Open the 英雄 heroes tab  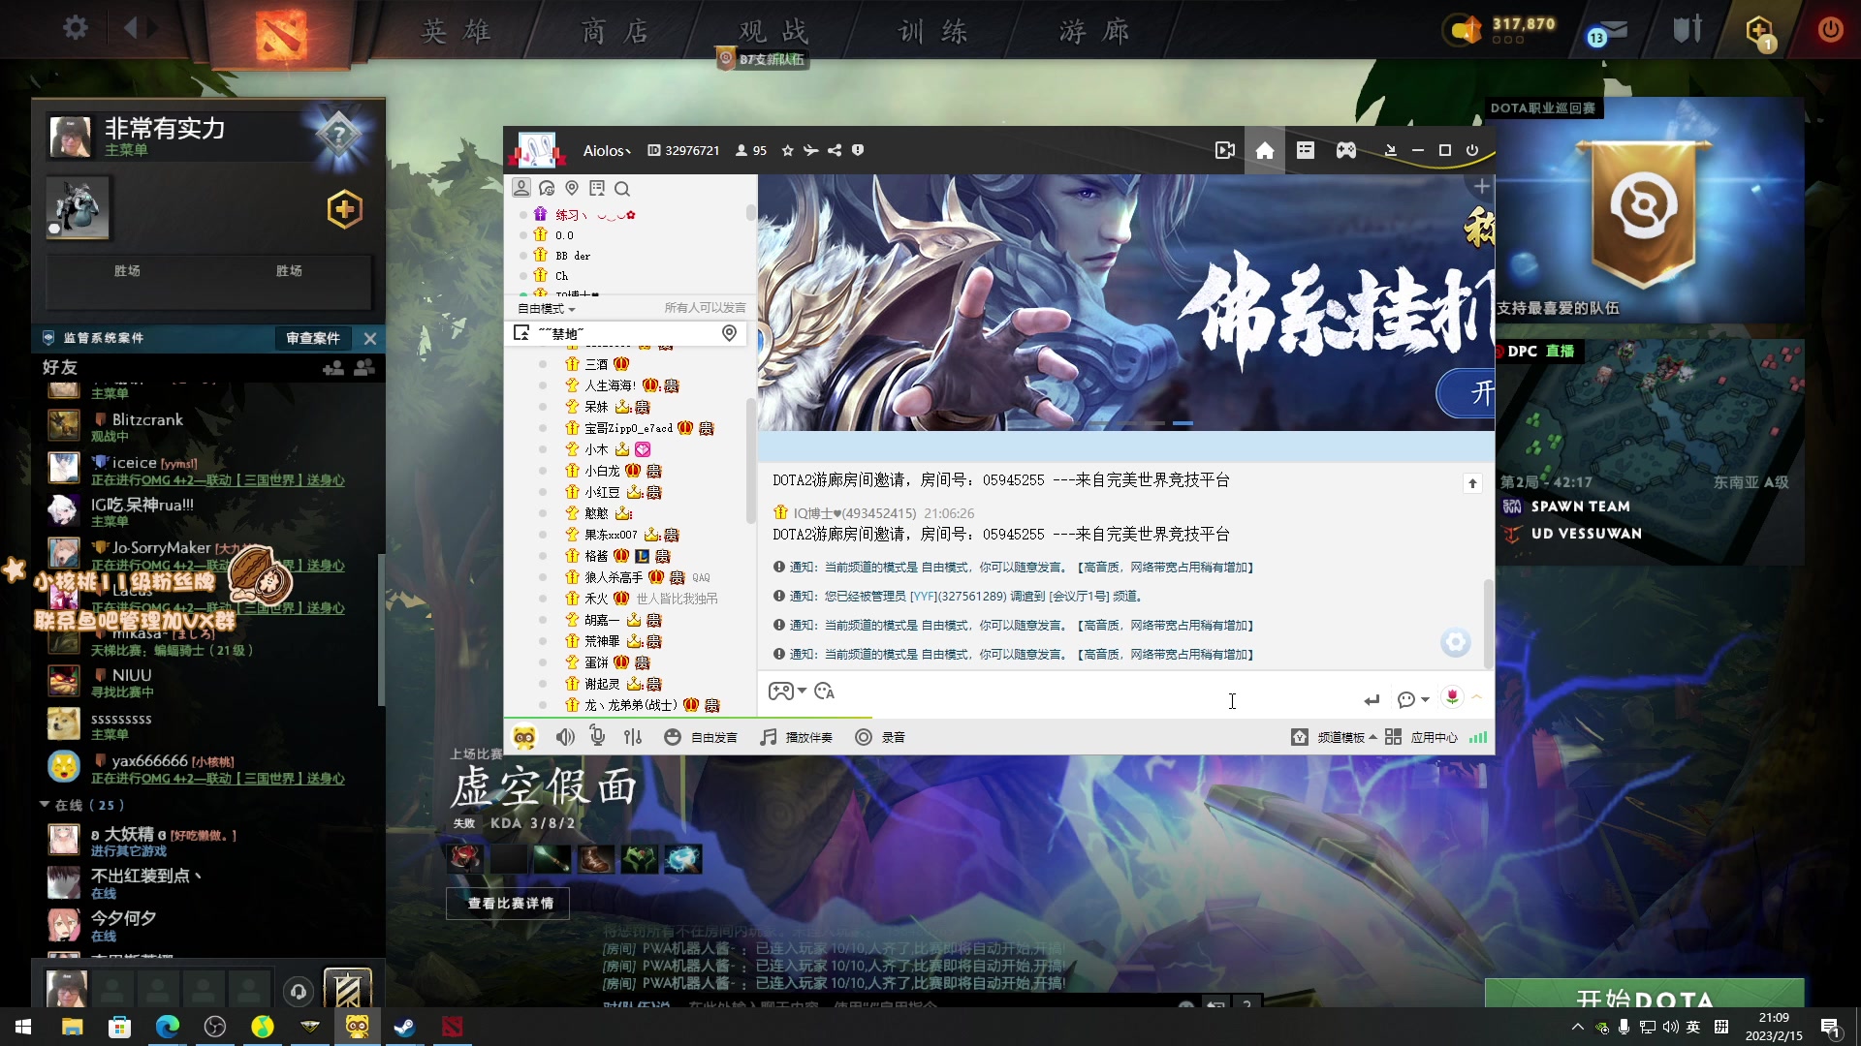click(457, 31)
